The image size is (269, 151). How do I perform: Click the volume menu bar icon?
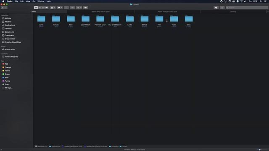coord(245,1)
